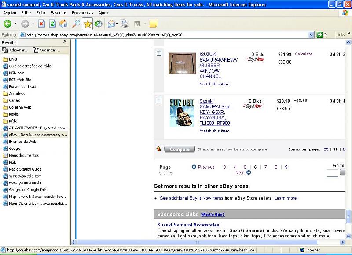Click Organizar in Favorites panel
The height and width of the screenshot is (255, 352).
[x=47, y=50]
